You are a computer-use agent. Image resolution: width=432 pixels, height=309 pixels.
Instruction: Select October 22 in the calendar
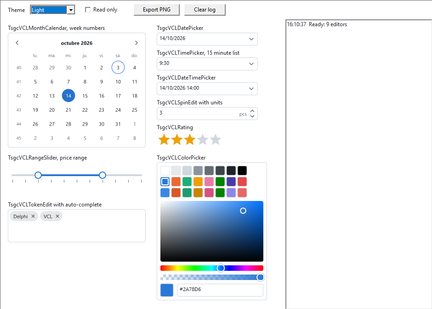[85, 110]
